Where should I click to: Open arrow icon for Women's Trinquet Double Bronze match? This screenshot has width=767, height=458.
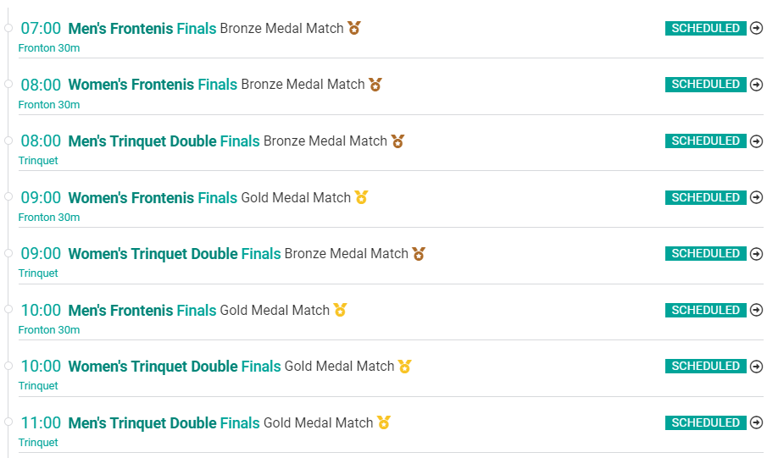pos(756,254)
